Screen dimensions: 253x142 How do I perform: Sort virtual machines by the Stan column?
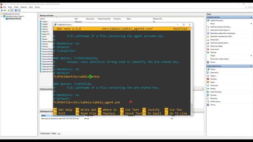[x=76, y=19]
